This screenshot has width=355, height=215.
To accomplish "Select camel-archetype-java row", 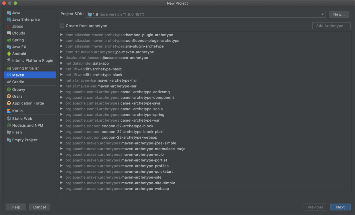I will click(x=205, y=103).
